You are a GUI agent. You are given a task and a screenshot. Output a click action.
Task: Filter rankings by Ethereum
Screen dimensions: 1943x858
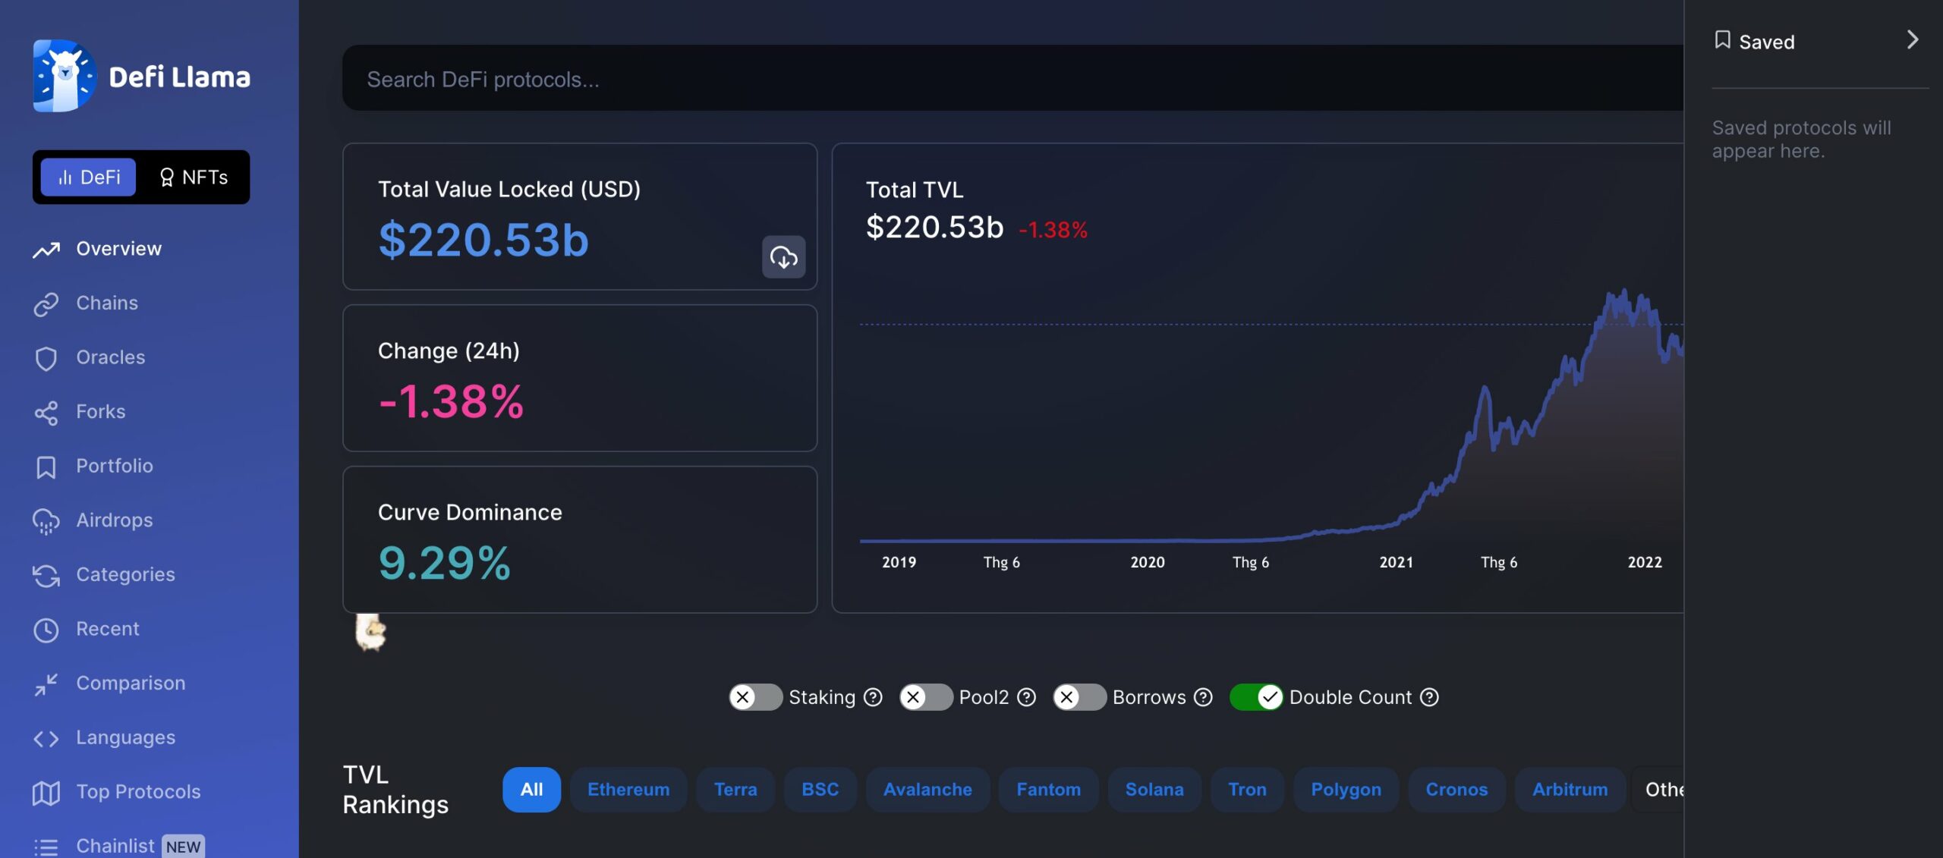[x=628, y=789]
